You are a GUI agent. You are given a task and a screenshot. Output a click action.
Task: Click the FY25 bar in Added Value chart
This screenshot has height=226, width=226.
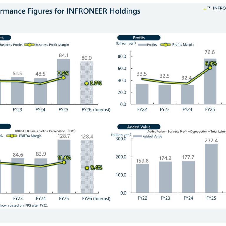(211, 168)
